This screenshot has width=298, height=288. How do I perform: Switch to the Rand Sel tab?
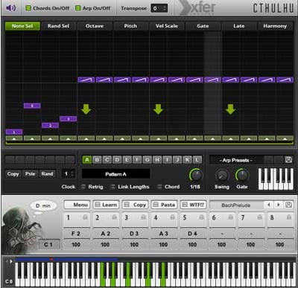58,26
